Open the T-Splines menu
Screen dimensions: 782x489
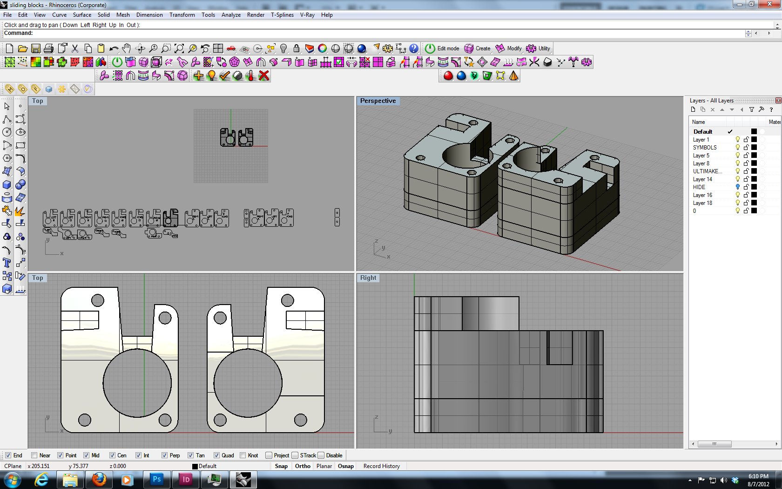pos(282,15)
